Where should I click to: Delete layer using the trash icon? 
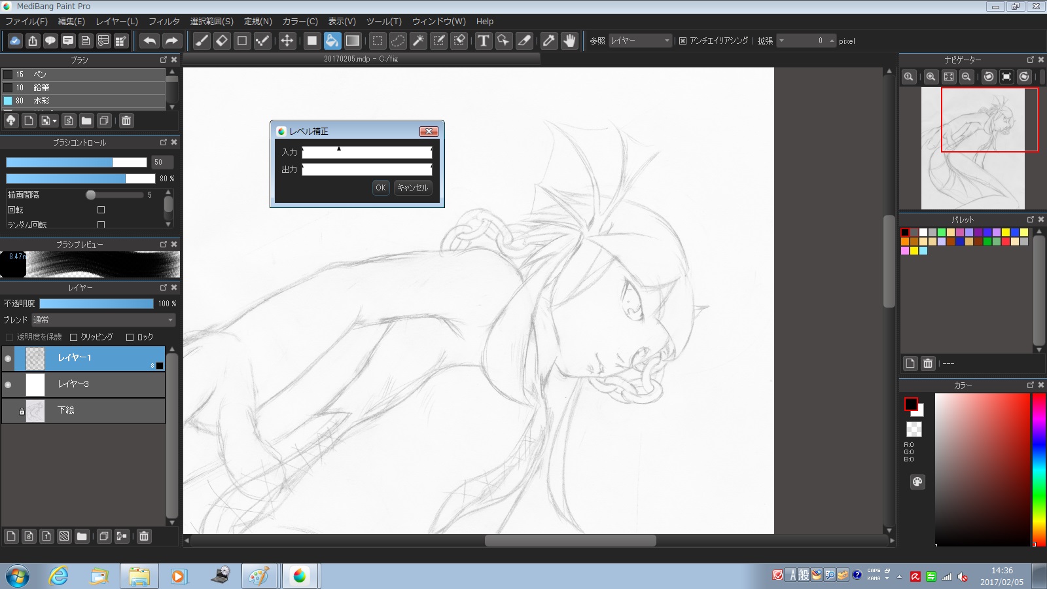[144, 536]
